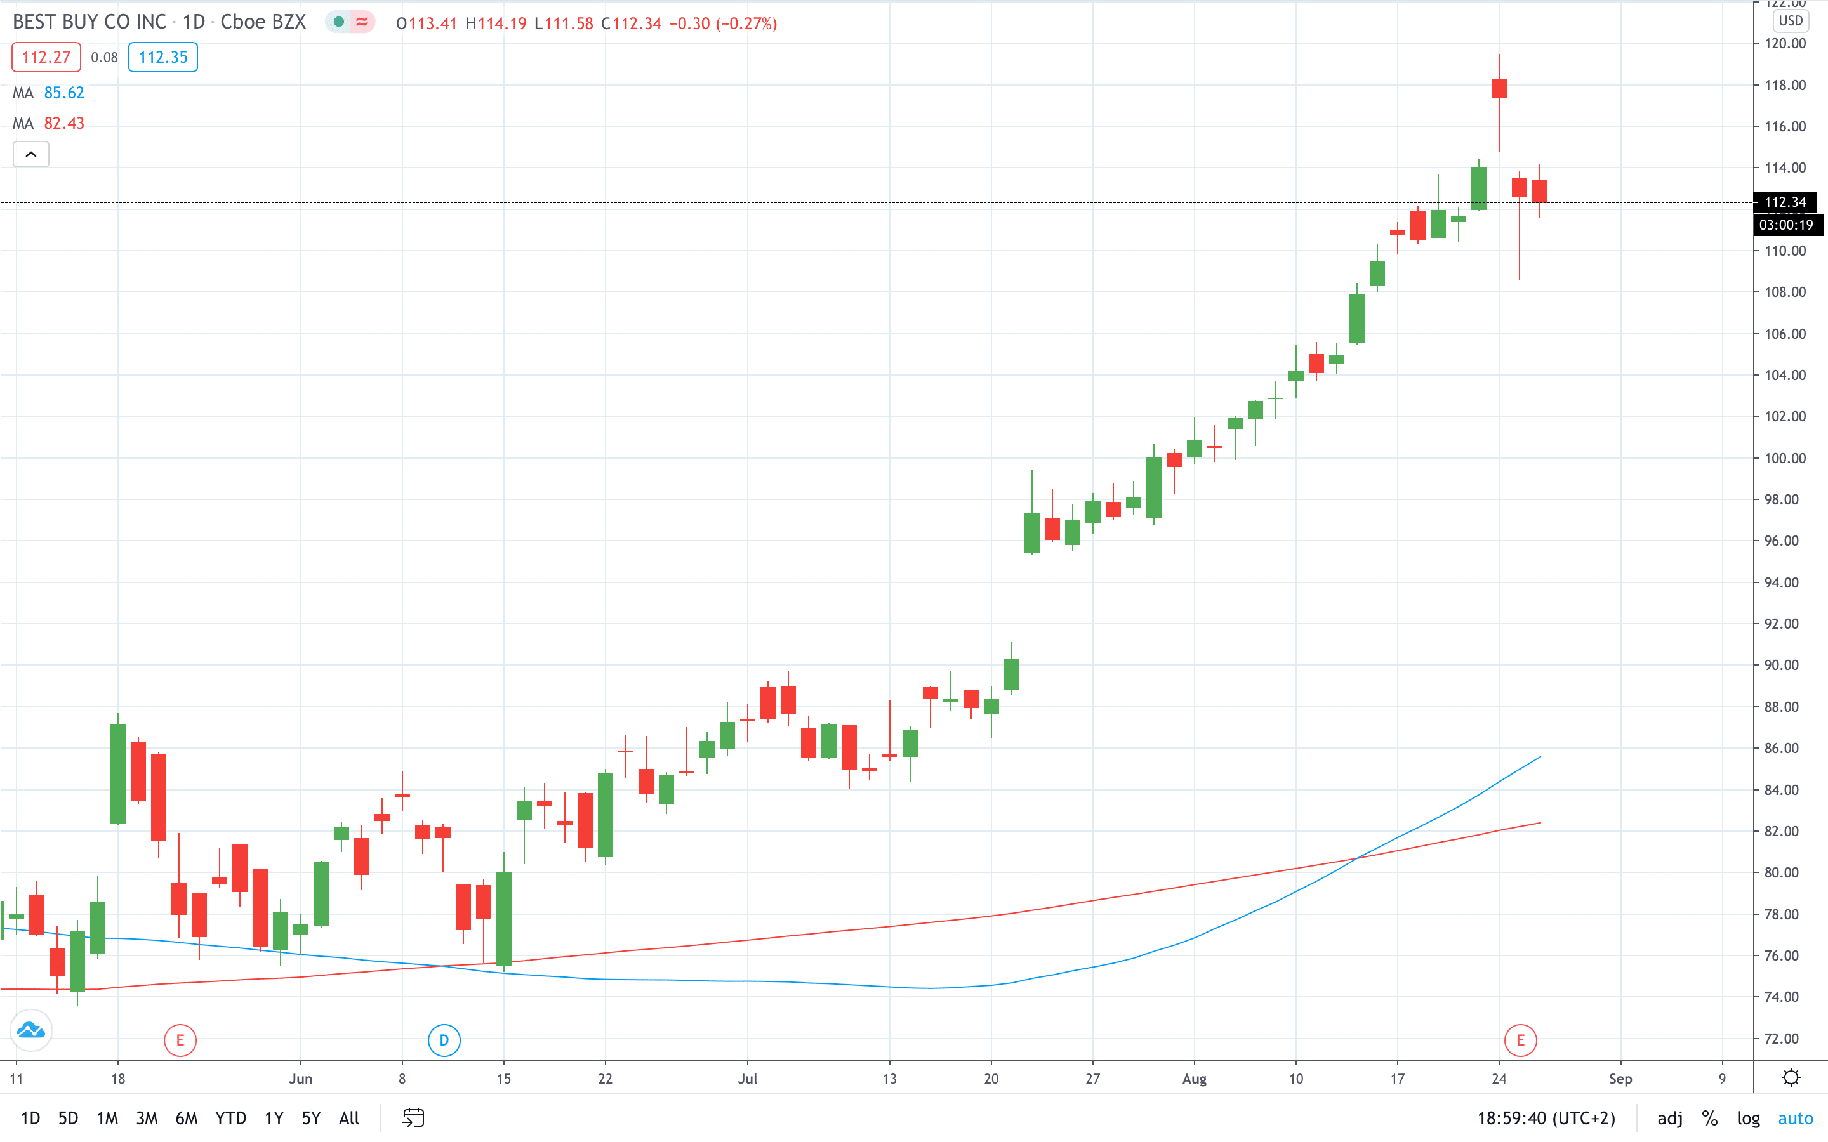Click the green market status dot

pos(339,23)
